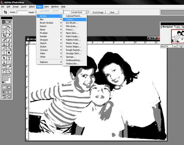Click the Navigator zoom percentage field

tap(166, 46)
